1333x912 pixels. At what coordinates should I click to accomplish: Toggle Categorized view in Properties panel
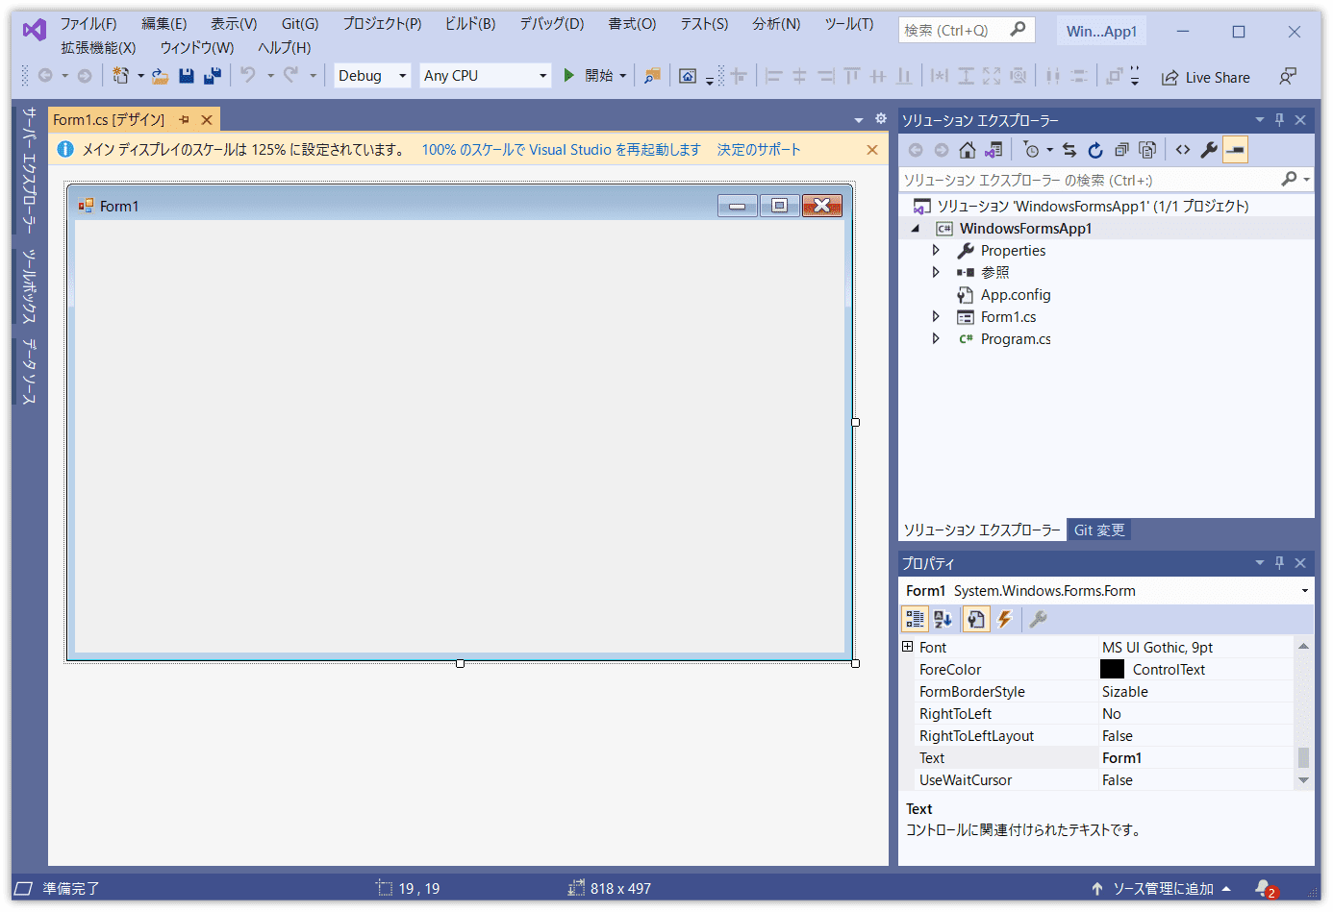click(x=915, y=619)
